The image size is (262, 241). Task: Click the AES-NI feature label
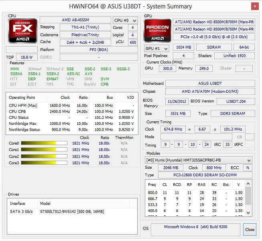point(73,74)
